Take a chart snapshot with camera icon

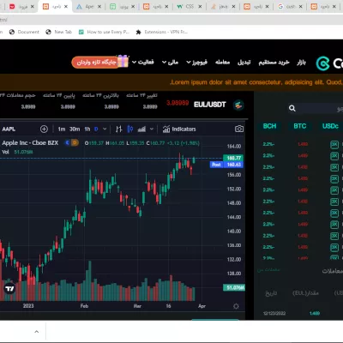pyautogui.click(x=239, y=129)
